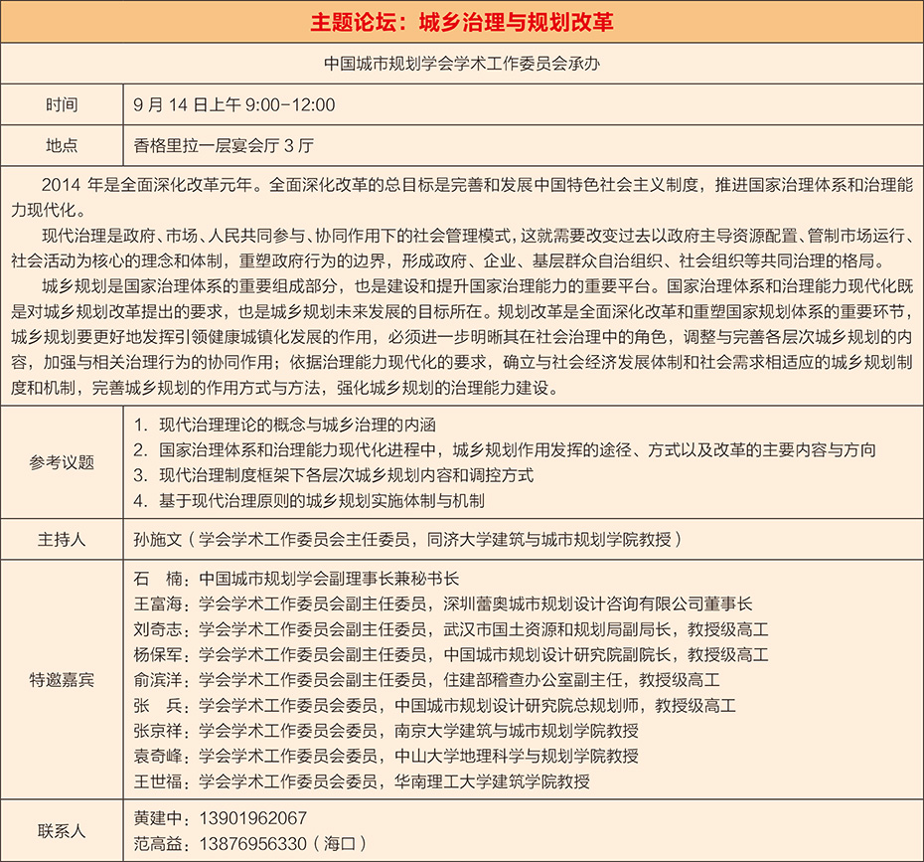Select the 参考议题 label cell
This screenshot has height=862, width=924.
pos(62,462)
